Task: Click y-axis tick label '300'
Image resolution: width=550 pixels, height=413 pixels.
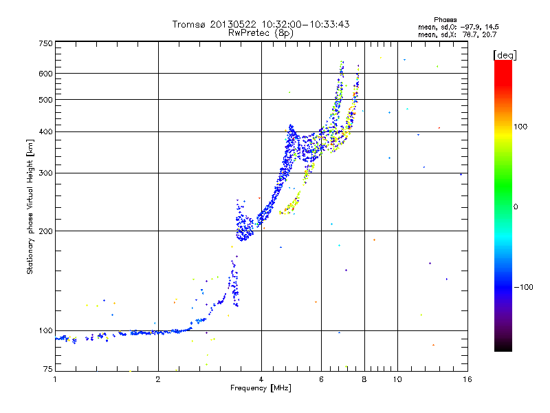Action: [x=45, y=173]
